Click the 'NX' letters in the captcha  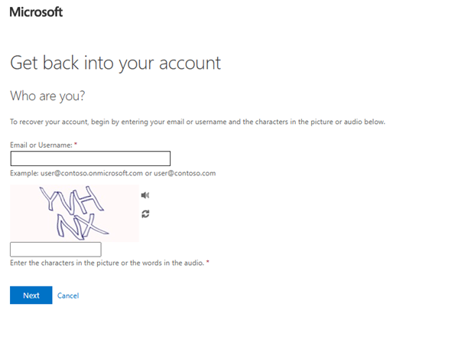click(83, 226)
